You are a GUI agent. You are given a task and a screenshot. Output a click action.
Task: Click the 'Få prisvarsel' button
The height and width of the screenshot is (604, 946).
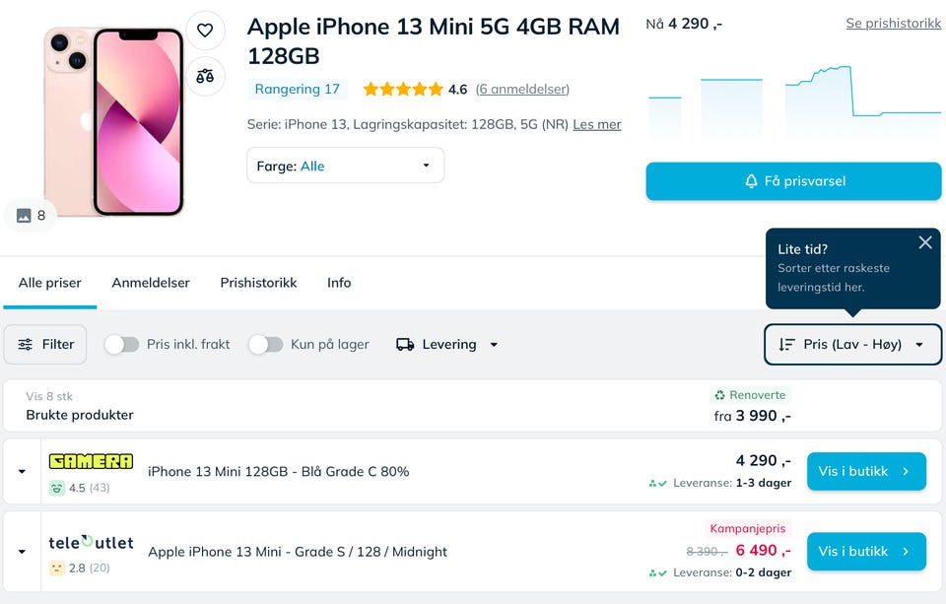point(793,181)
